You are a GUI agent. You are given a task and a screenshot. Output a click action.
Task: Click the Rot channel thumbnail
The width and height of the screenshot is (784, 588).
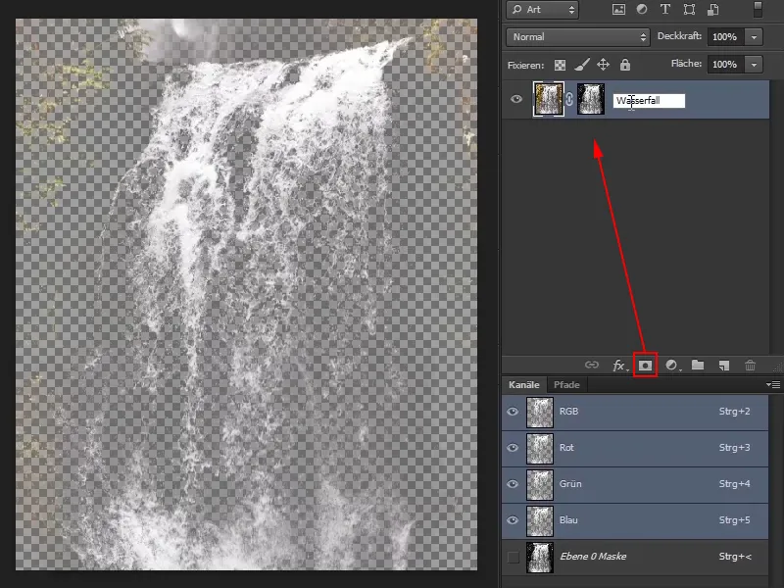(540, 449)
